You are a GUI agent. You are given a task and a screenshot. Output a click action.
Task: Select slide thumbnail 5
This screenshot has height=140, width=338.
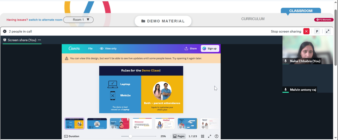[x=165, y=123]
